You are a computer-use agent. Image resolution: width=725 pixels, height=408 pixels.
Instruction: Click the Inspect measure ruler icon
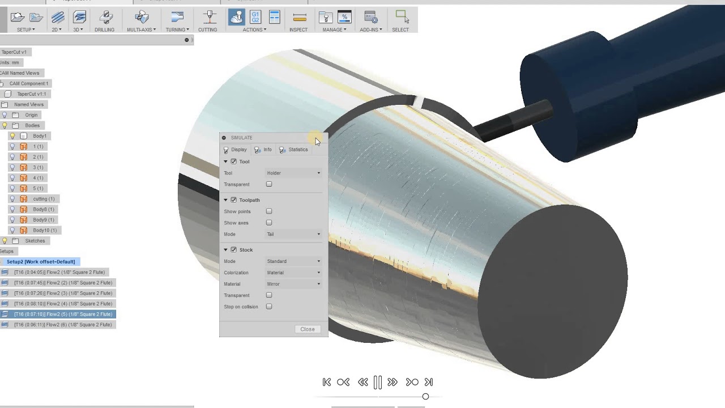click(x=300, y=17)
